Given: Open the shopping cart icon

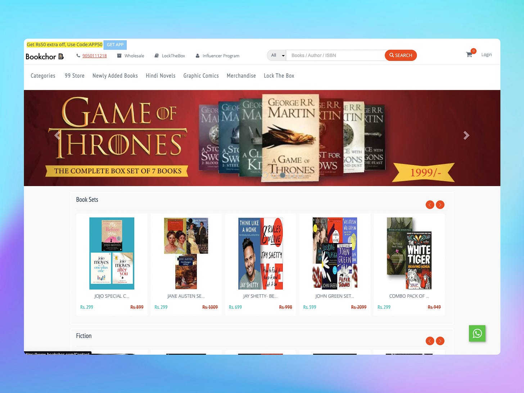Looking at the screenshot, I should (x=469, y=55).
